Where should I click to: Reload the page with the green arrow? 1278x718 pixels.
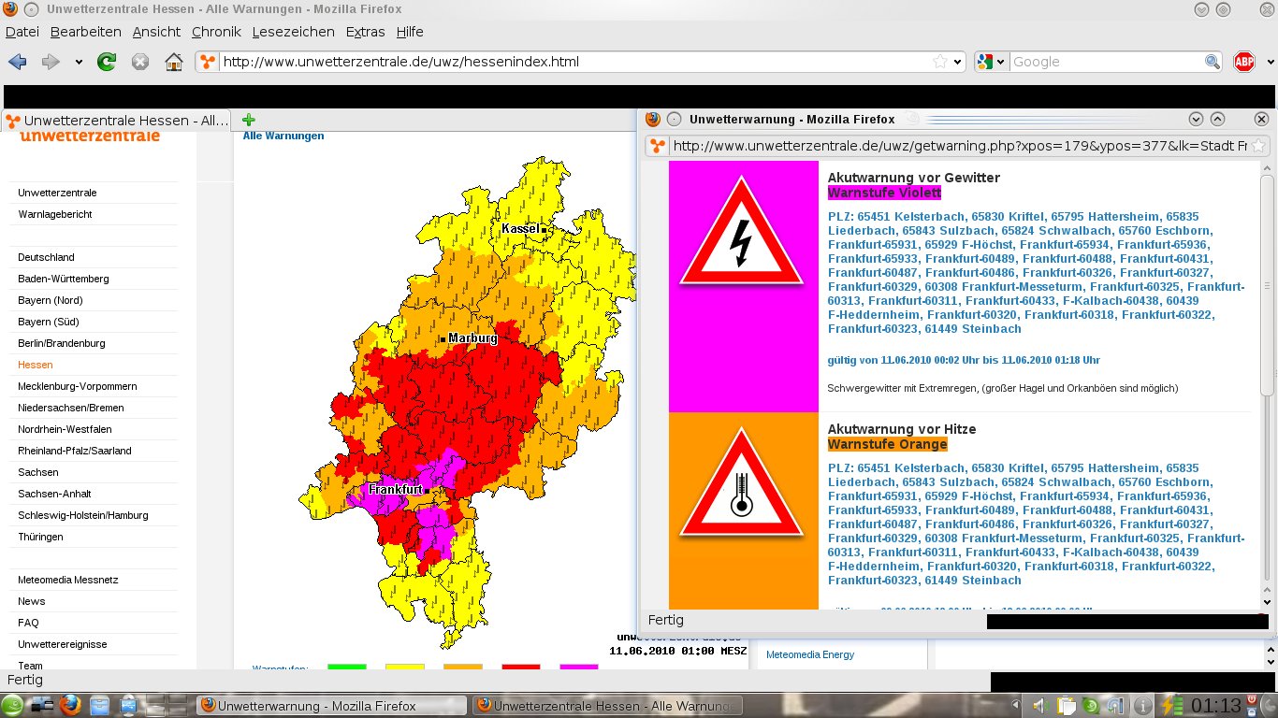point(107,62)
